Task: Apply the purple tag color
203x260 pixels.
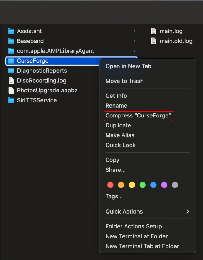Action: (164, 185)
